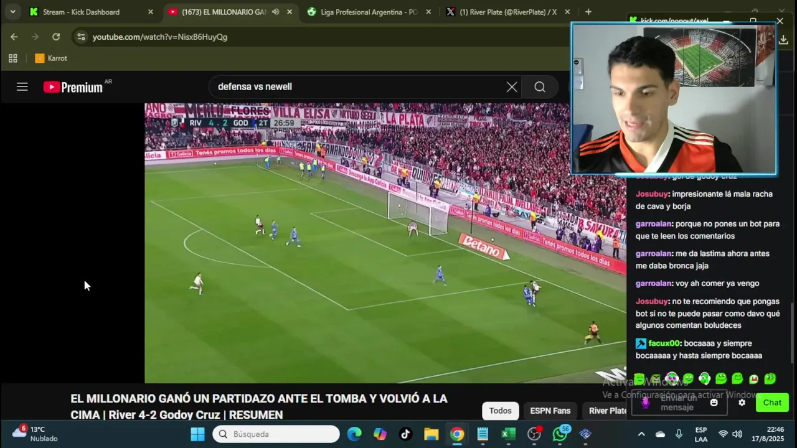The width and height of the screenshot is (797, 448).
Task: Open WhatsApp from taskbar
Action: [560, 434]
